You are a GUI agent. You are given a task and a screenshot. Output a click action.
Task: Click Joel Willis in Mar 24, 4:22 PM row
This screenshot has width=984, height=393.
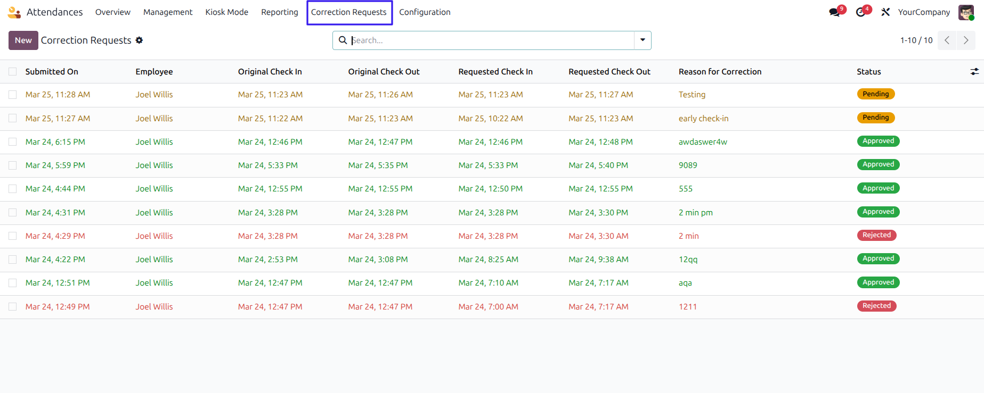point(154,260)
